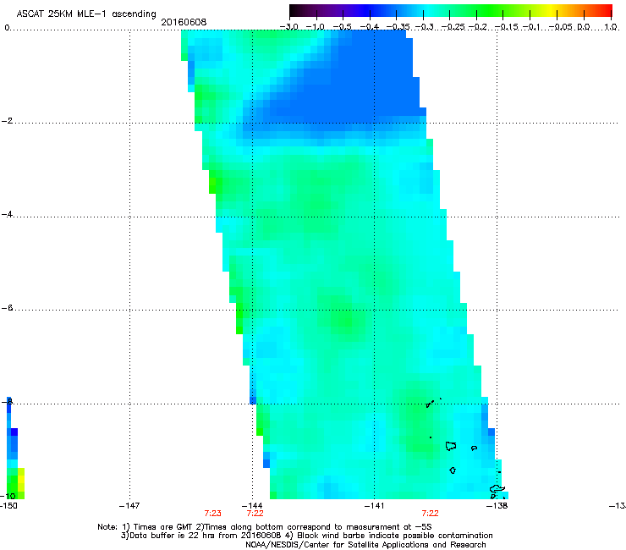
Task: Click the -0.1 color bar label
Action: click(x=531, y=27)
